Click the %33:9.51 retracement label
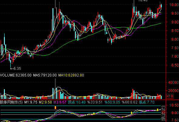 coord(95,102)
